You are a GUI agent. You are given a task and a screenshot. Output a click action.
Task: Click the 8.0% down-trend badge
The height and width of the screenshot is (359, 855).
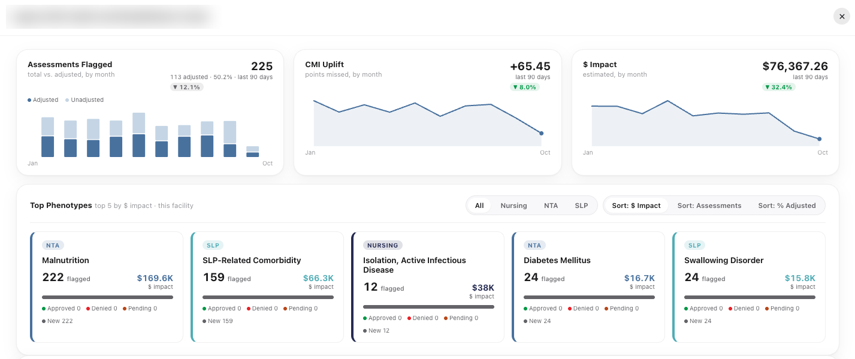point(525,87)
